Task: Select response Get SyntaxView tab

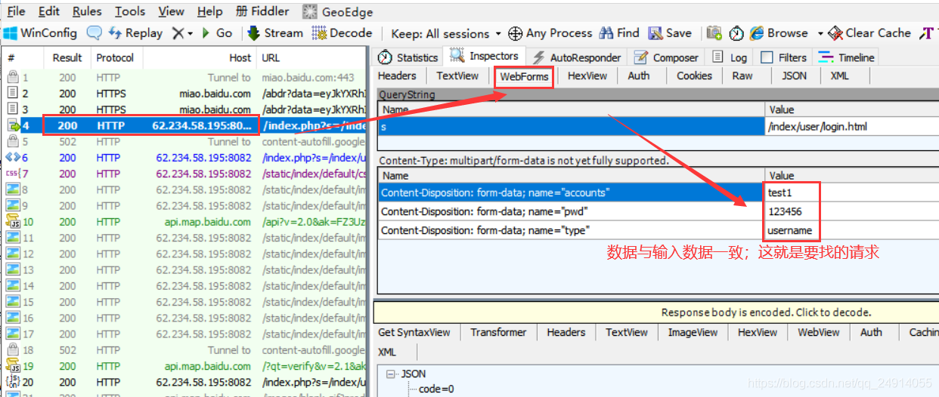Action: coord(414,332)
